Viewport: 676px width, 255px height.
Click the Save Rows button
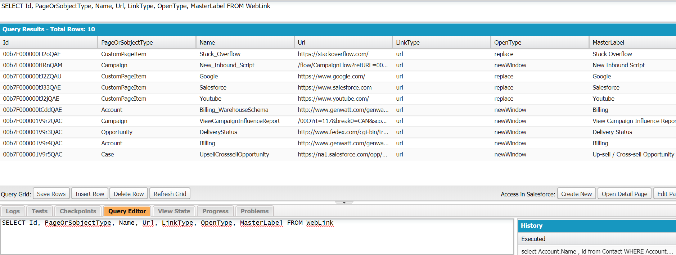pos(51,194)
